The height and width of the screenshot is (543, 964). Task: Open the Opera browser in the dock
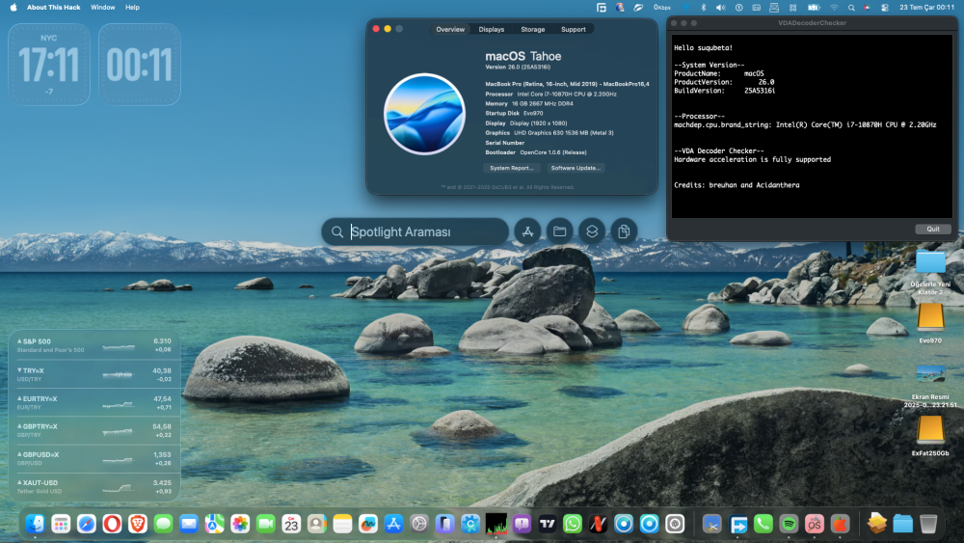(x=112, y=524)
